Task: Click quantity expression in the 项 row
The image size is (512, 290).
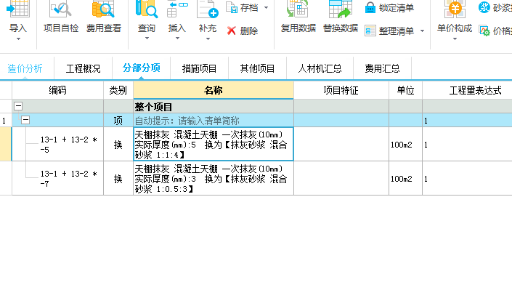Action: (x=467, y=121)
